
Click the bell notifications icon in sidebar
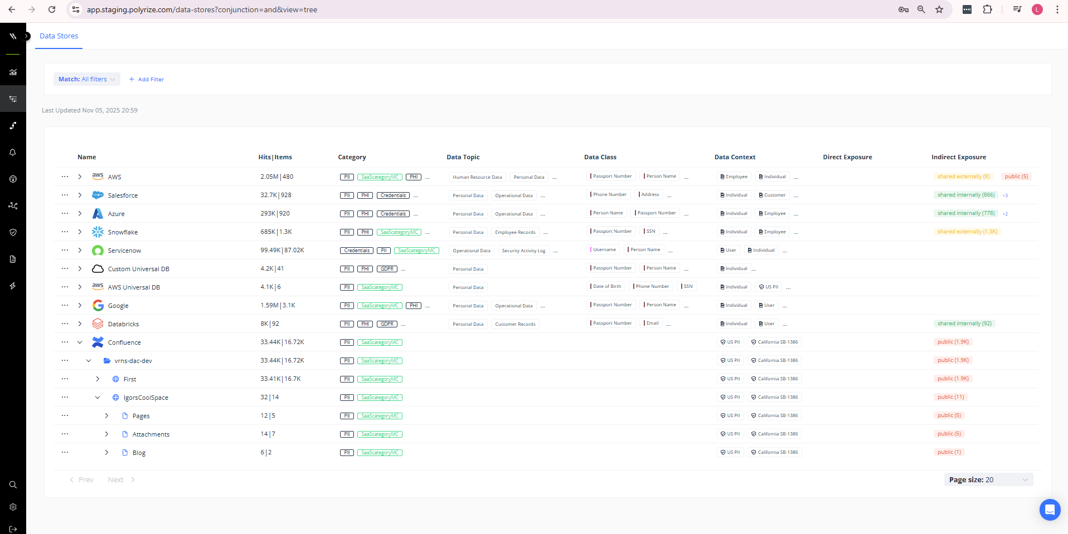point(13,153)
